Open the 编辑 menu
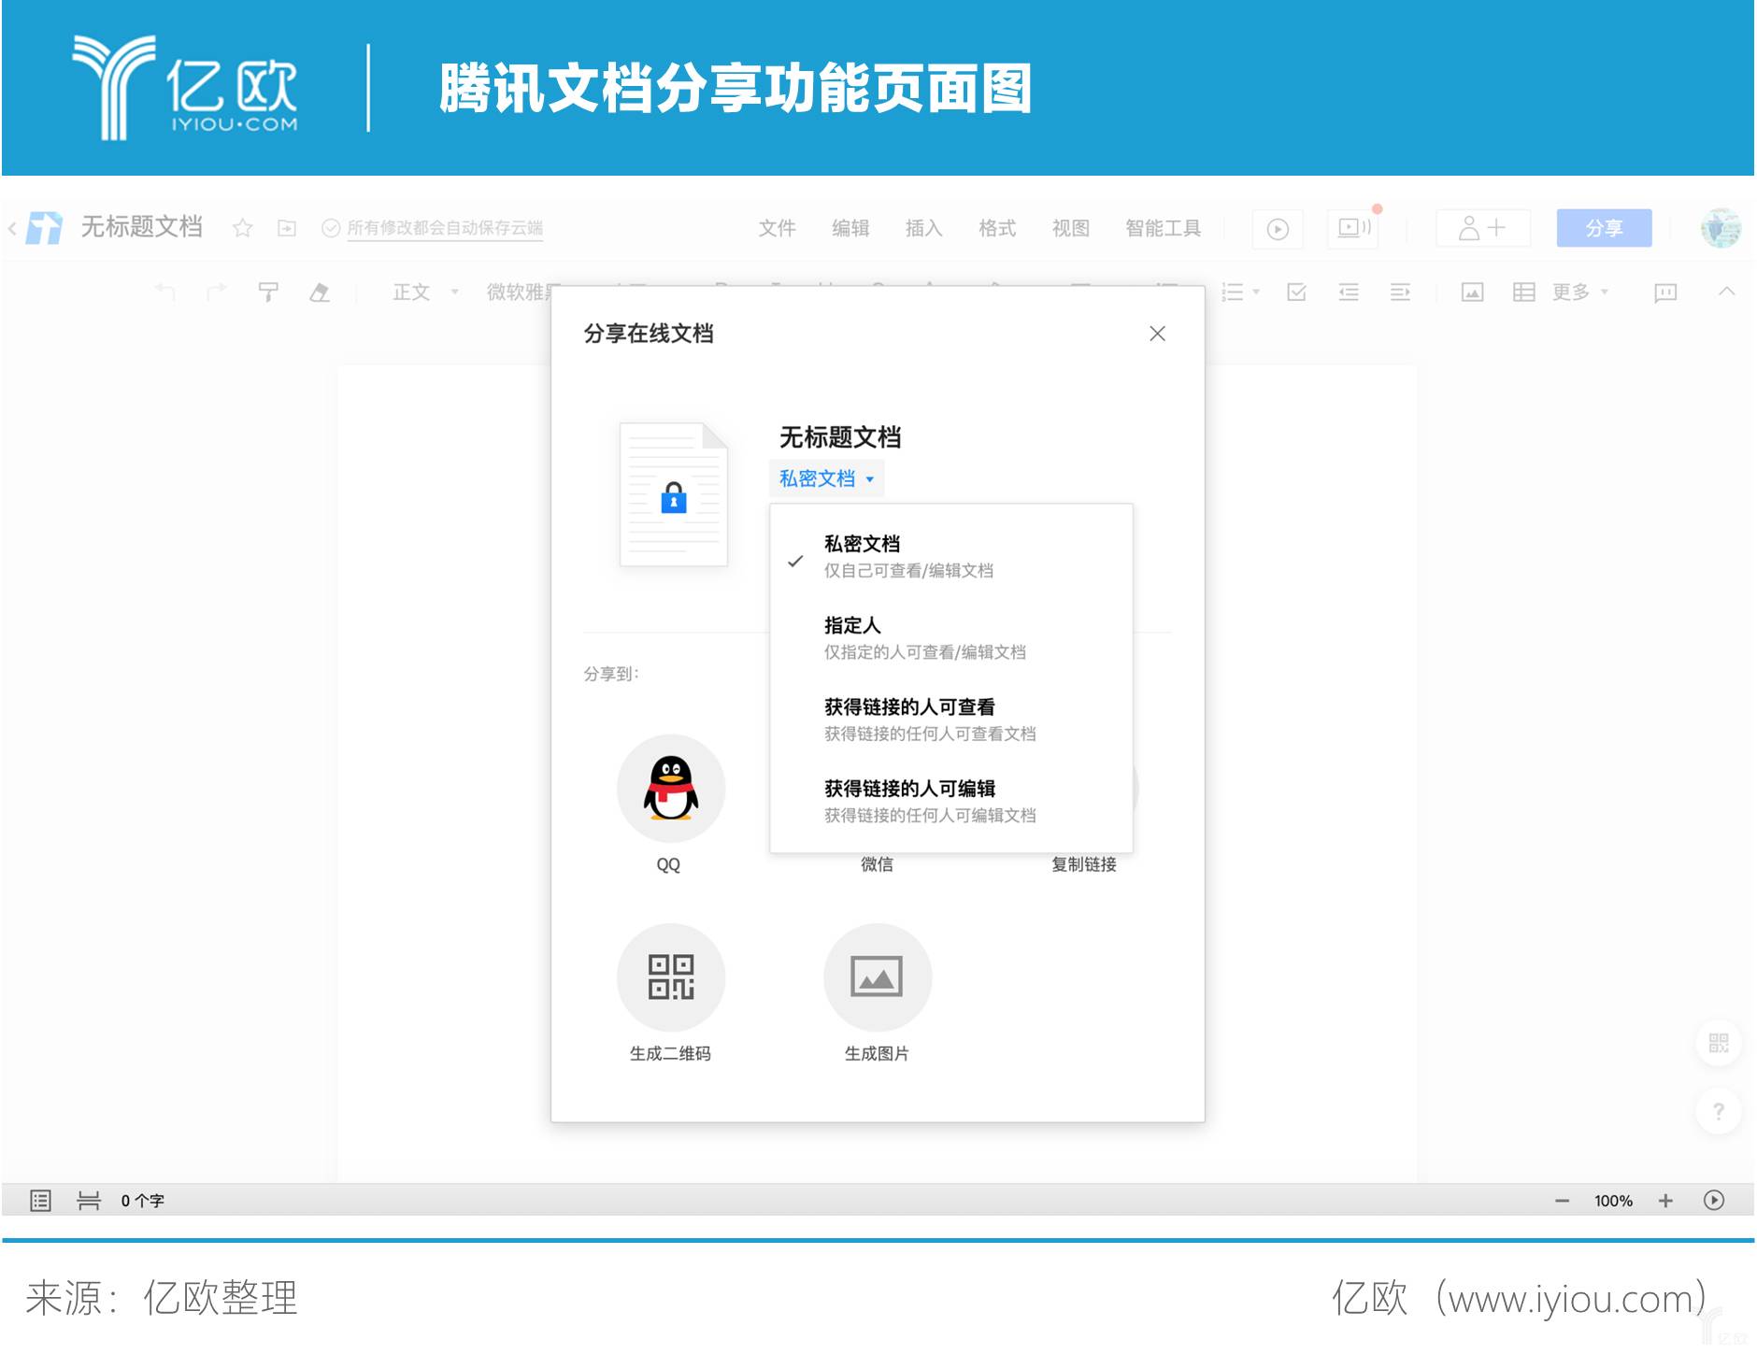This screenshot has height=1354, width=1757. (x=850, y=228)
